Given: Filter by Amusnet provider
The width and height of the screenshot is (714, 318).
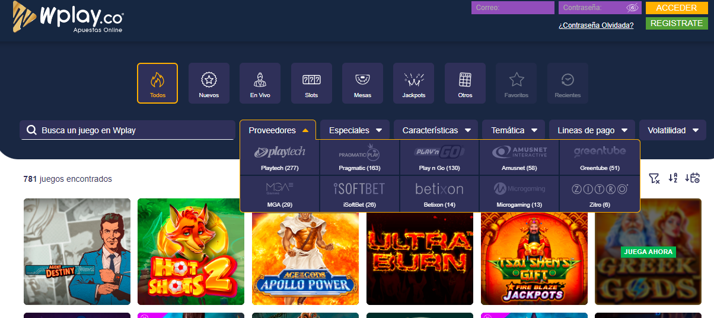Looking at the screenshot, I should pyautogui.click(x=519, y=158).
